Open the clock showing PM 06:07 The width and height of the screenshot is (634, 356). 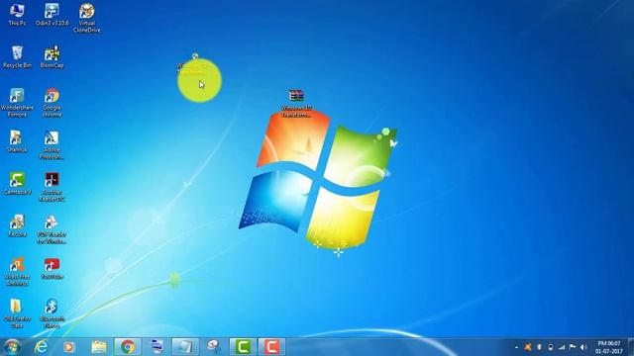coord(609,347)
